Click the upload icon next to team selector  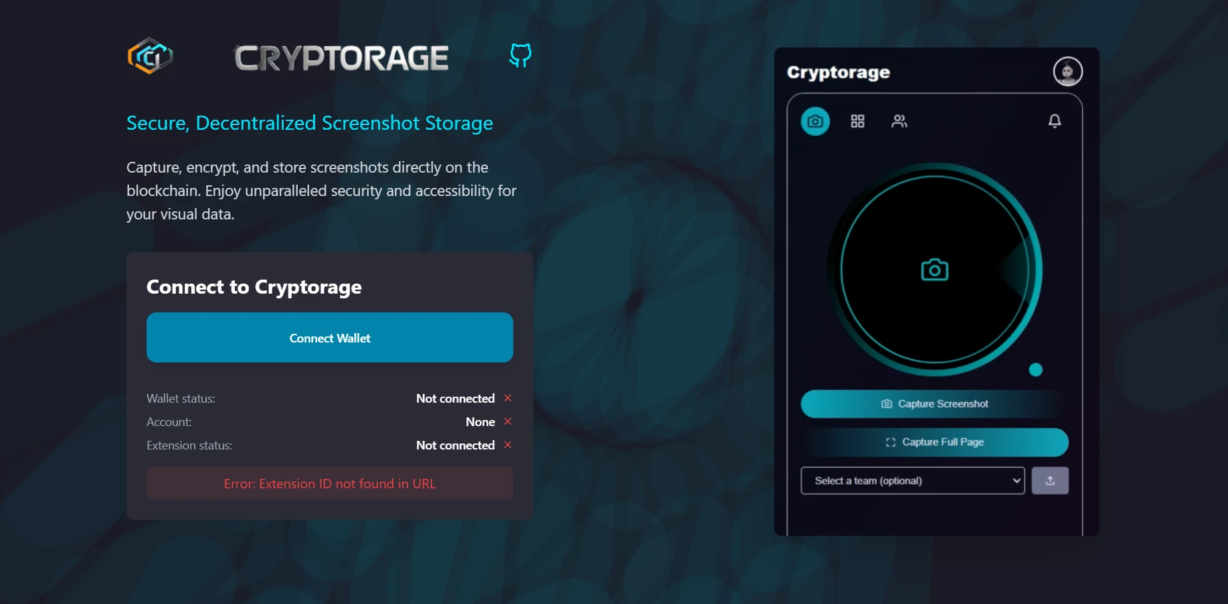point(1050,480)
